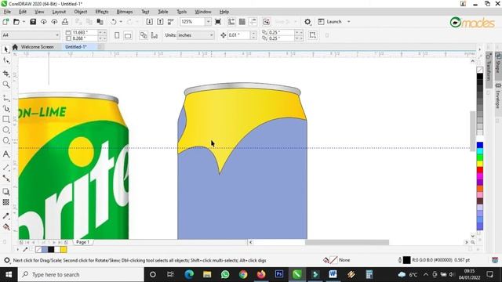
Task: Select the Pick tool
Action: point(5,49)
